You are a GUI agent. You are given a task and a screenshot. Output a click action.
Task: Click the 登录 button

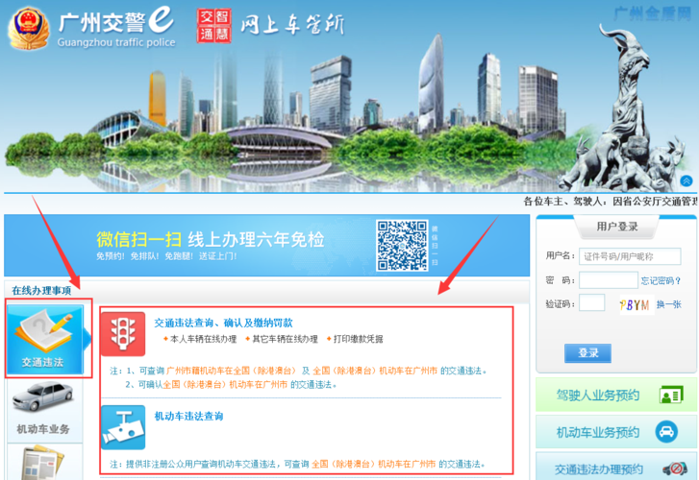pyautogui.click(x=587, y=353)
